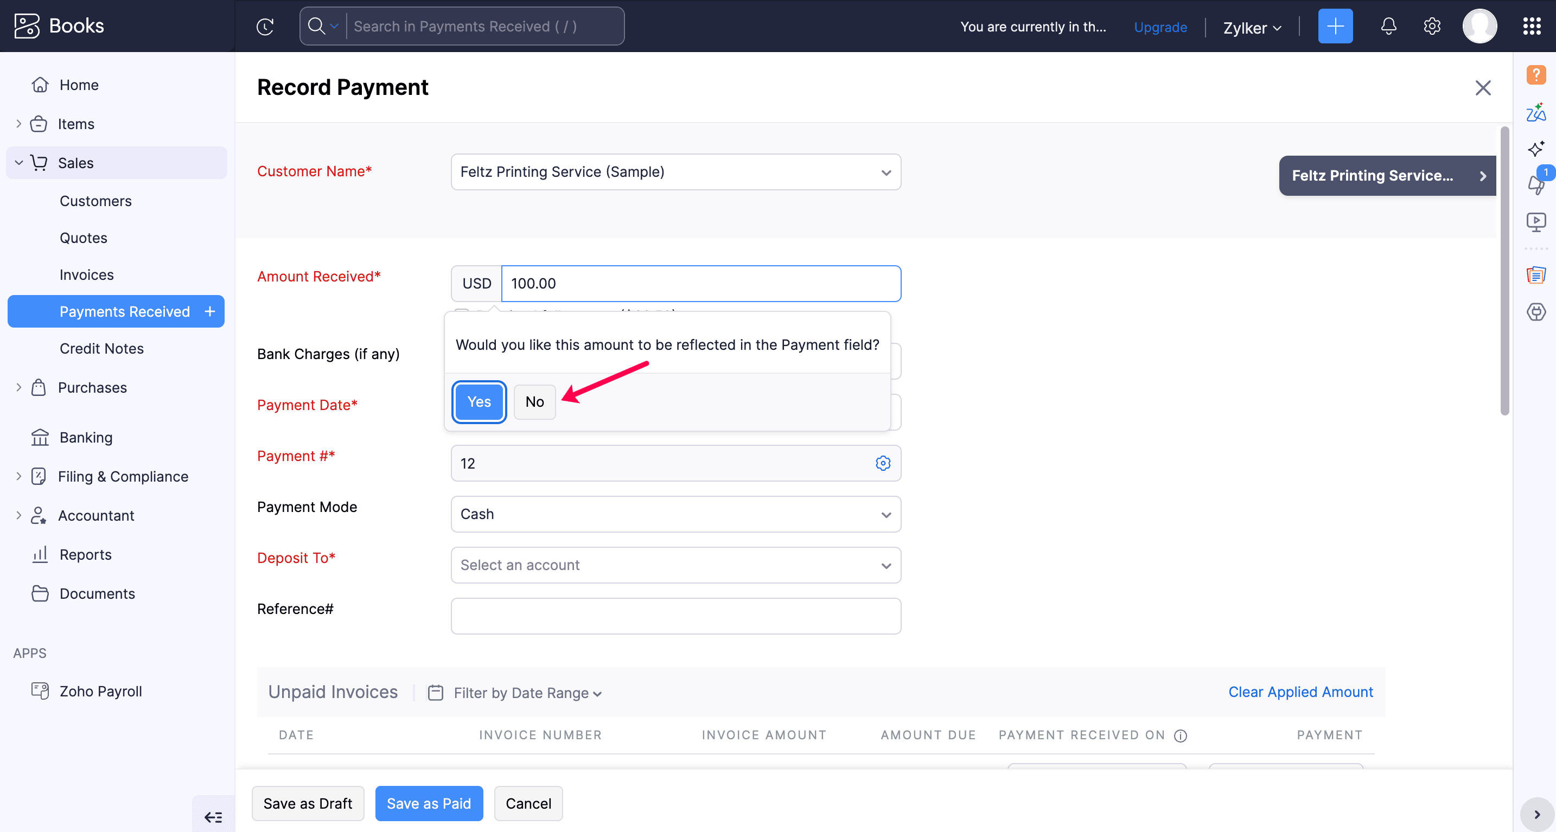Click the orange help question icon
Image resolution: width=1556 pixels, height=832 pixels.
pyautogui.click(x=1535, y=75)
